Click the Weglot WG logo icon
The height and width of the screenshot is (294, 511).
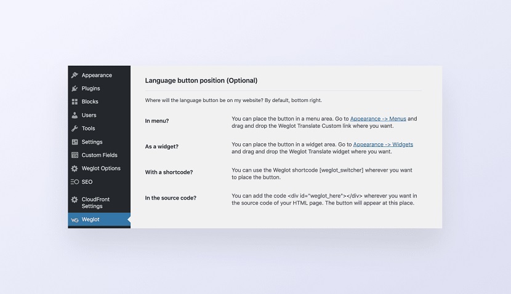pos(74,220)
